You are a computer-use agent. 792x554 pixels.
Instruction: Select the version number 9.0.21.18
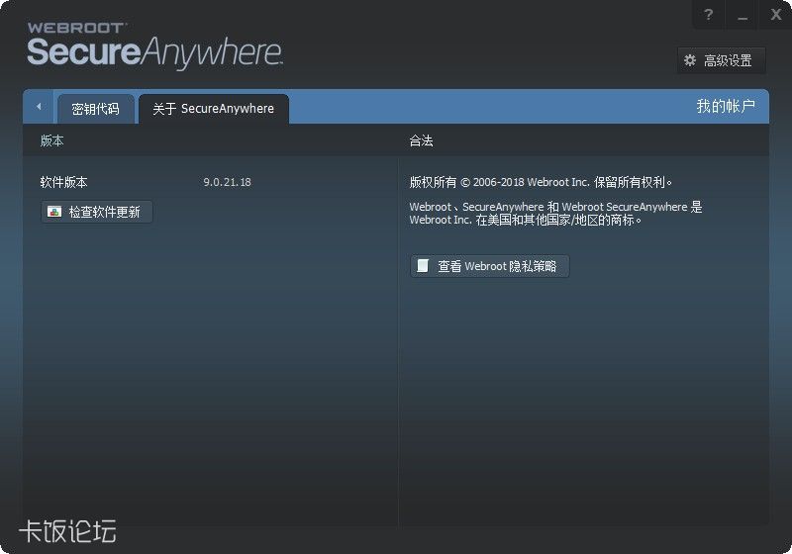(x=228, y=182)
